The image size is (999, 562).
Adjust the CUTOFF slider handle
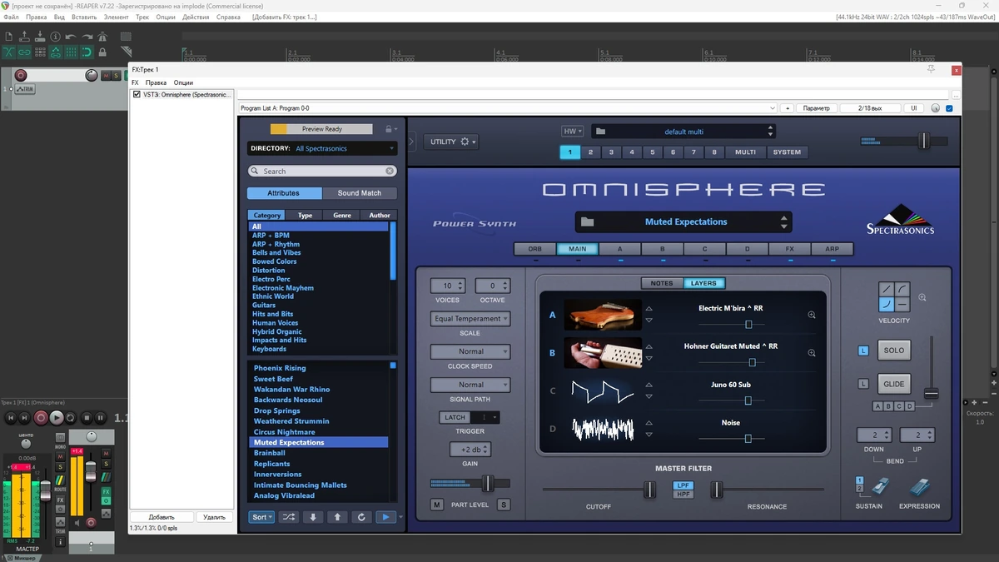click(649, 490)
